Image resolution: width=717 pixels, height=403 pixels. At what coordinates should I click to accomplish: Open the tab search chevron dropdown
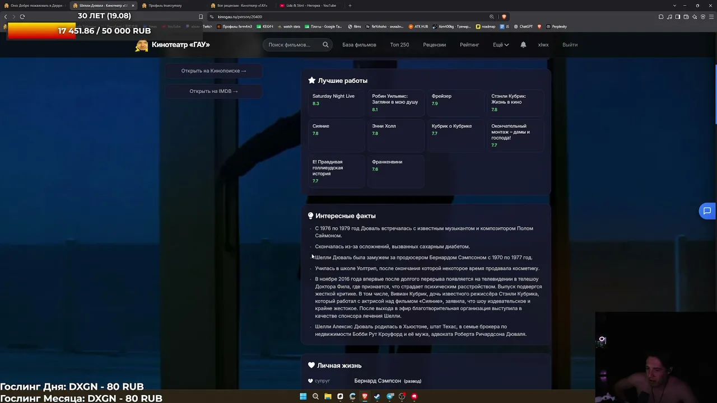[675, 6]
